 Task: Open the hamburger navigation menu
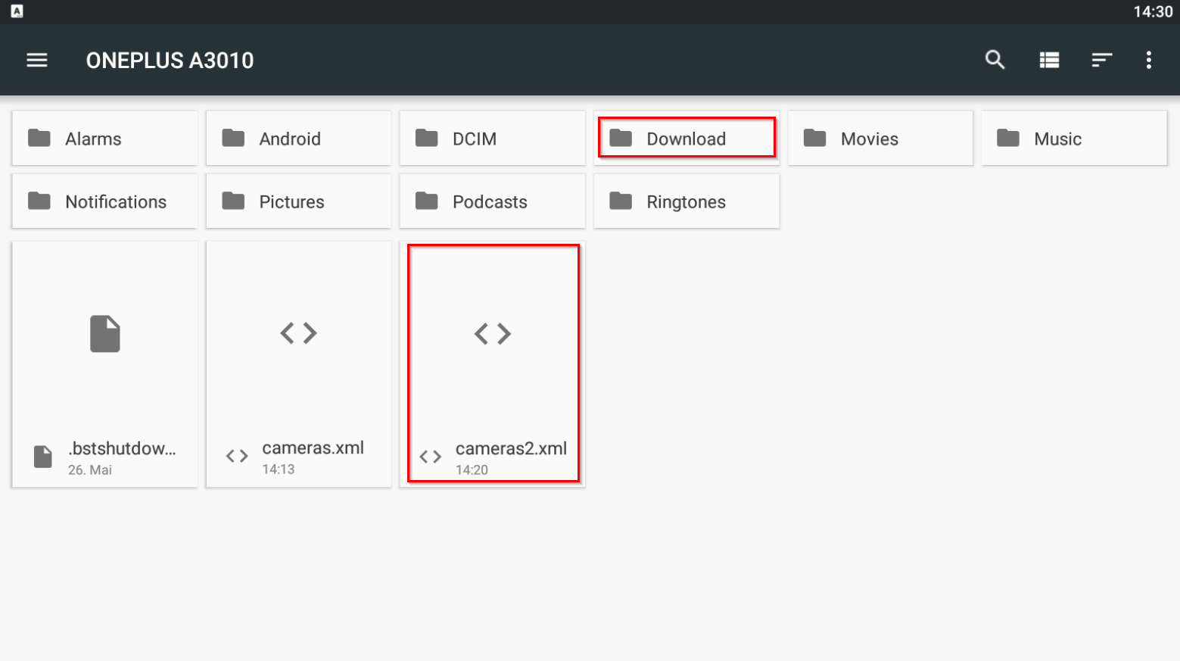coord(37,60)
